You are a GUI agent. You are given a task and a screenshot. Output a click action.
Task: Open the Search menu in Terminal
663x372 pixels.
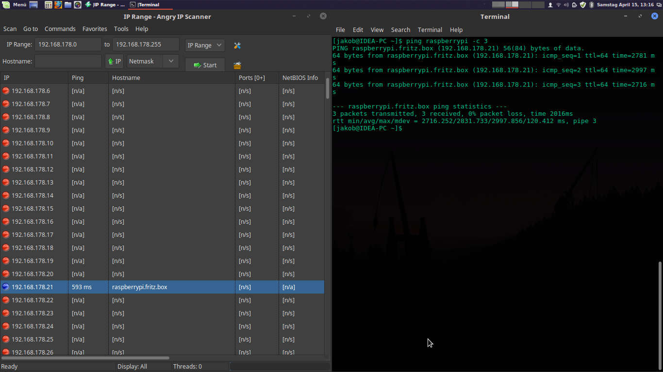(400, 30)
